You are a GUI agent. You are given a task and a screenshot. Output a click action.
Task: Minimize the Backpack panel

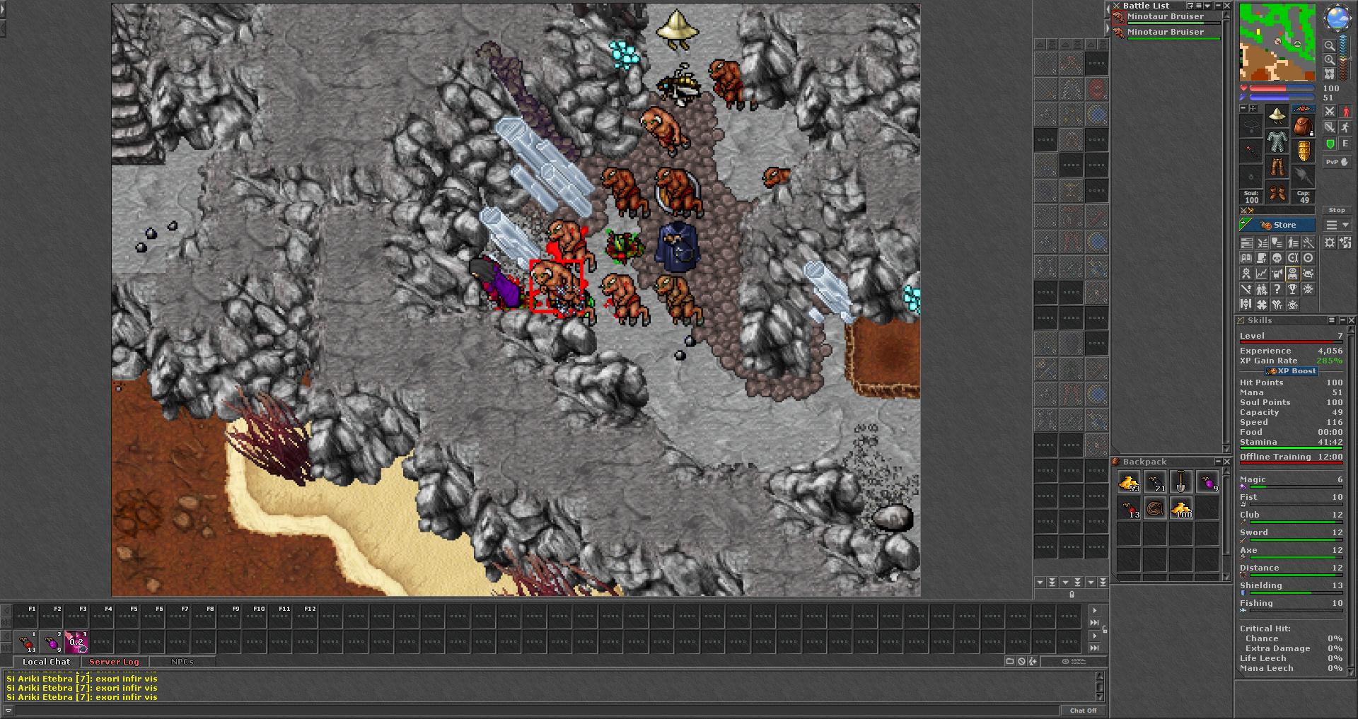pos(1218,462)
